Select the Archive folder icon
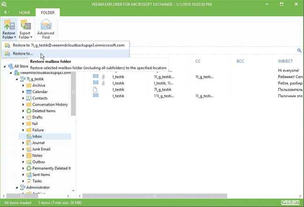This screenshot has width=304, height=207. tap(29, 85)
